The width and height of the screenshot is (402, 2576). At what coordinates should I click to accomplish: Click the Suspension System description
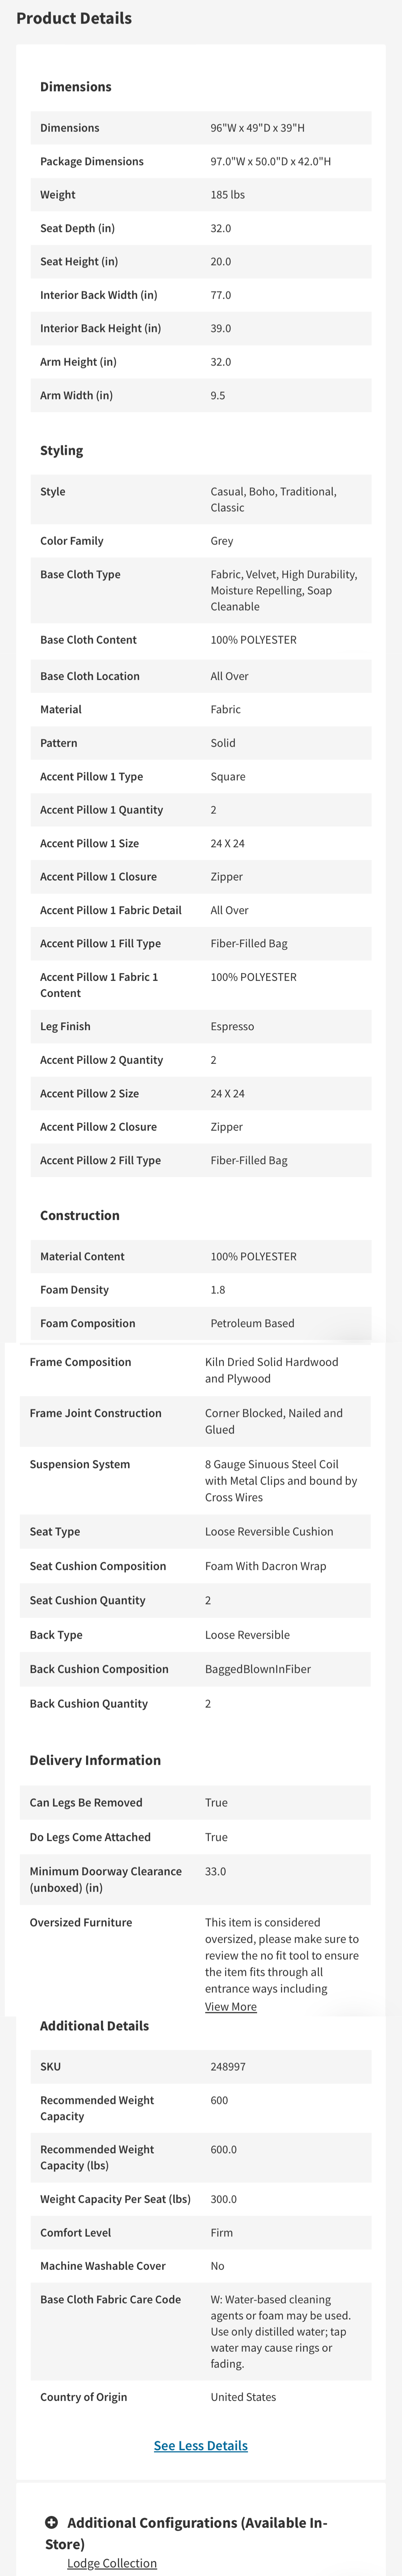click(280, 1480)
